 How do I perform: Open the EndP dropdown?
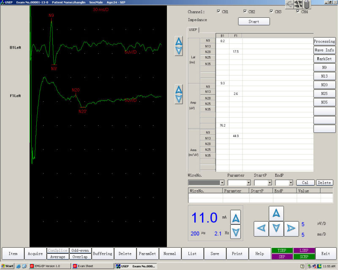(291, 183)
